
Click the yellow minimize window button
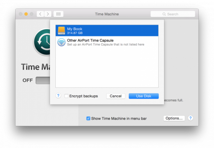pyautogui.click(x=26, y=14)
